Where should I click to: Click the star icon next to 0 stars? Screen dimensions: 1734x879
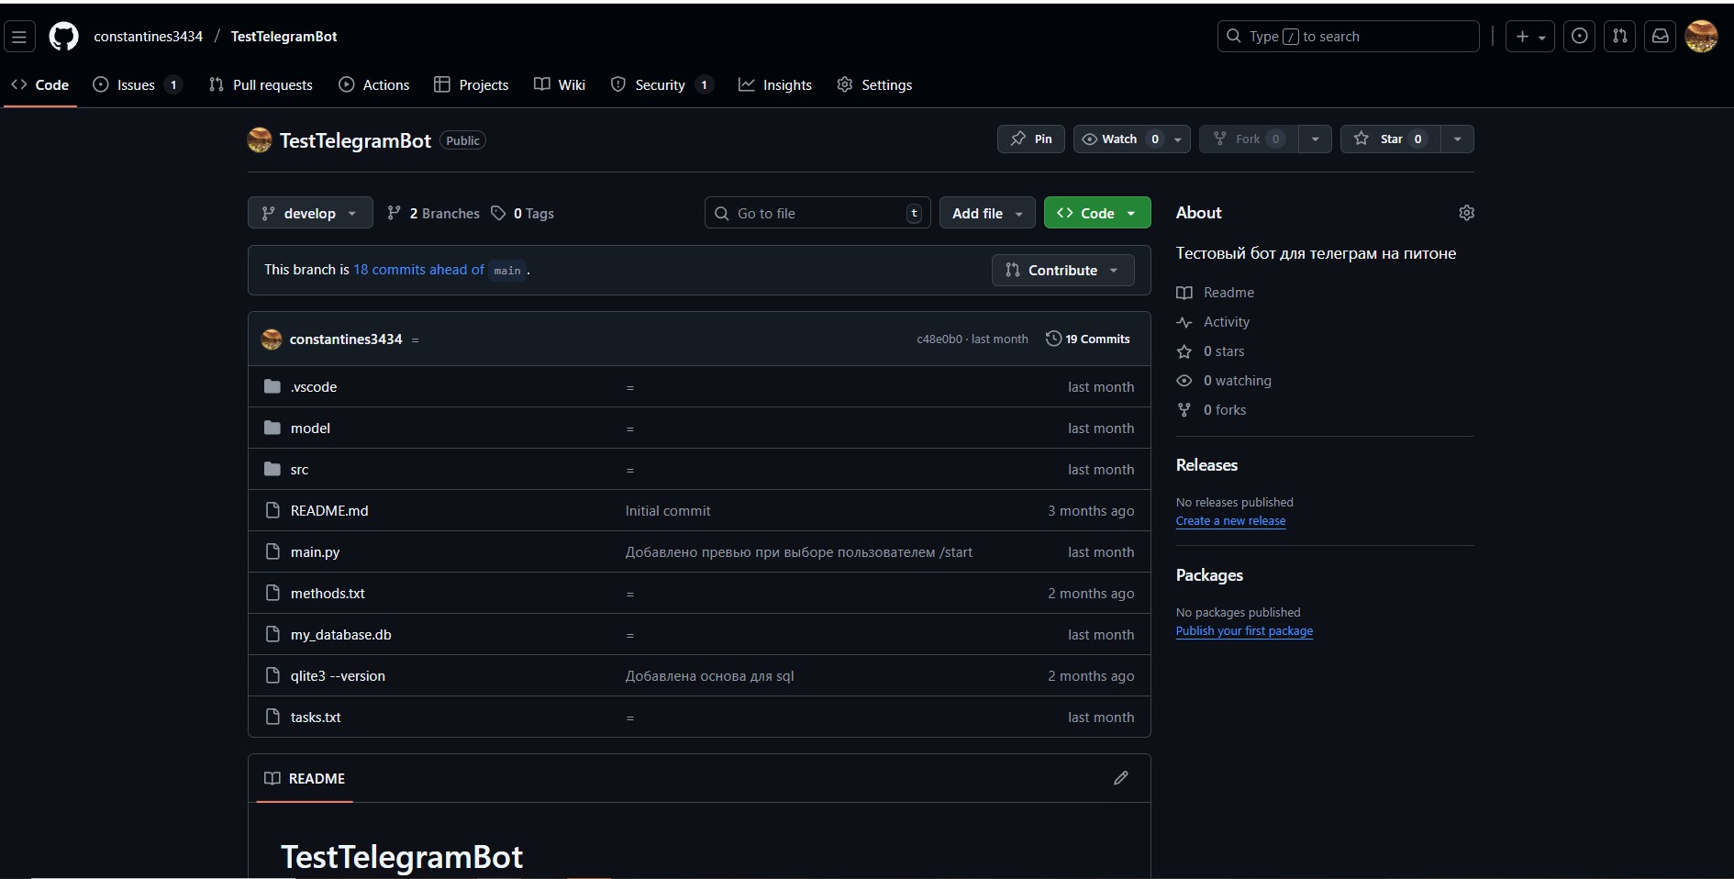[x=1184, y=351]
